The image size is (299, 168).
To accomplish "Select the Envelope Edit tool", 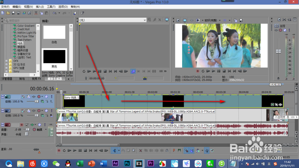I will tap(123, 151).
